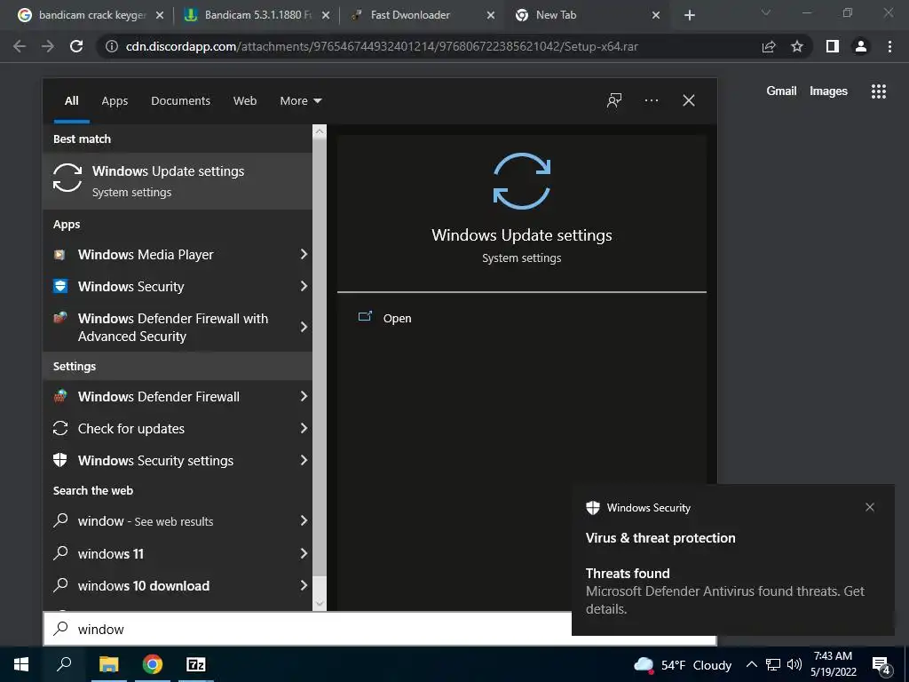Open the Chrome side panel icon
Screen dimensions: 909x682
833,46
